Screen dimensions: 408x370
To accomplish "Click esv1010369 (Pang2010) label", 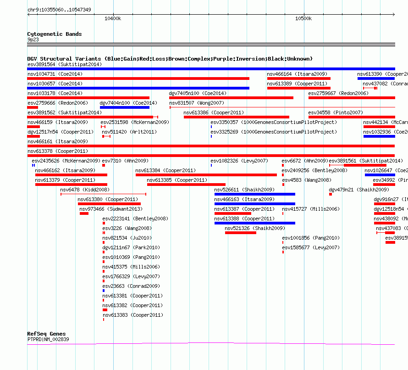I will (x=131, y=257).
